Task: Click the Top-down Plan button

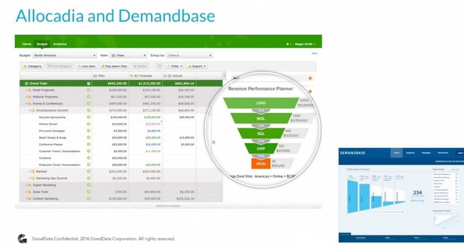Action: [x=114, y=66]
